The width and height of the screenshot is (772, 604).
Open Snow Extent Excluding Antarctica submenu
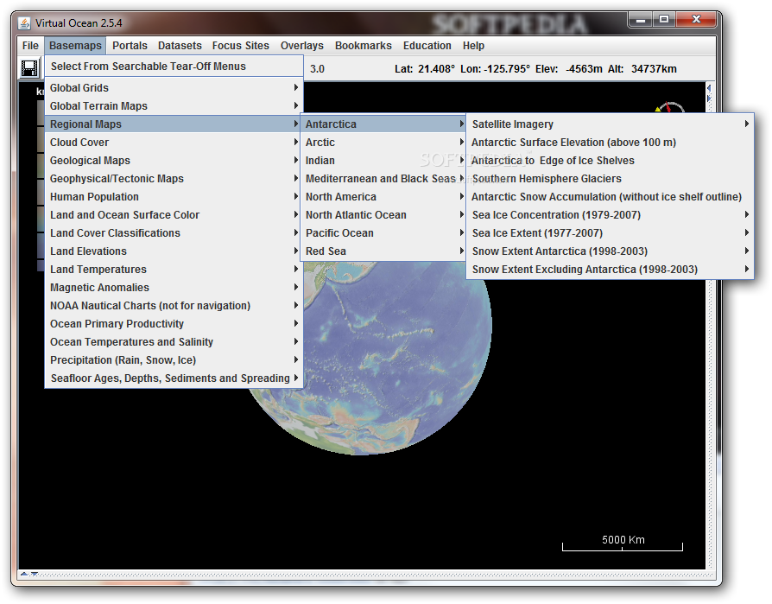click(x=610, y=270)
